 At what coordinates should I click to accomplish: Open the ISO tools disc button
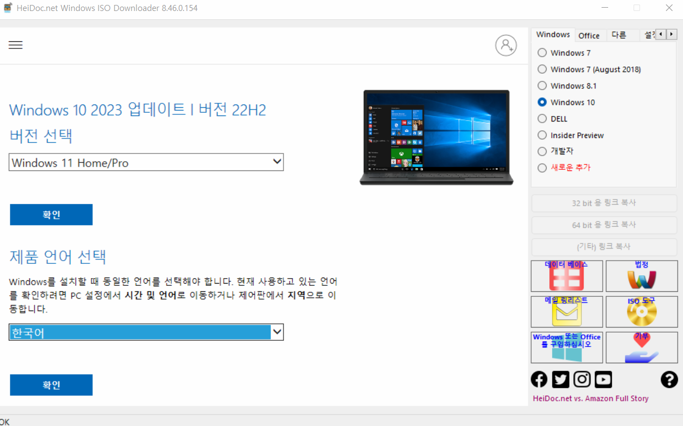pyautogui.click(x=642, y=312)
